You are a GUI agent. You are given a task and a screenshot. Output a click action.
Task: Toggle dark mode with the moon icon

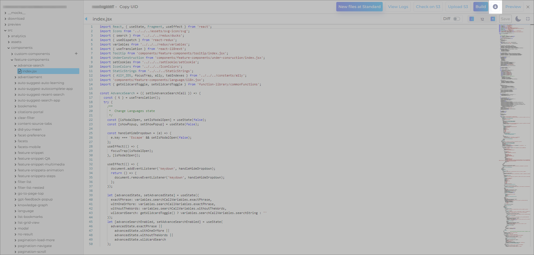point(518,19)
